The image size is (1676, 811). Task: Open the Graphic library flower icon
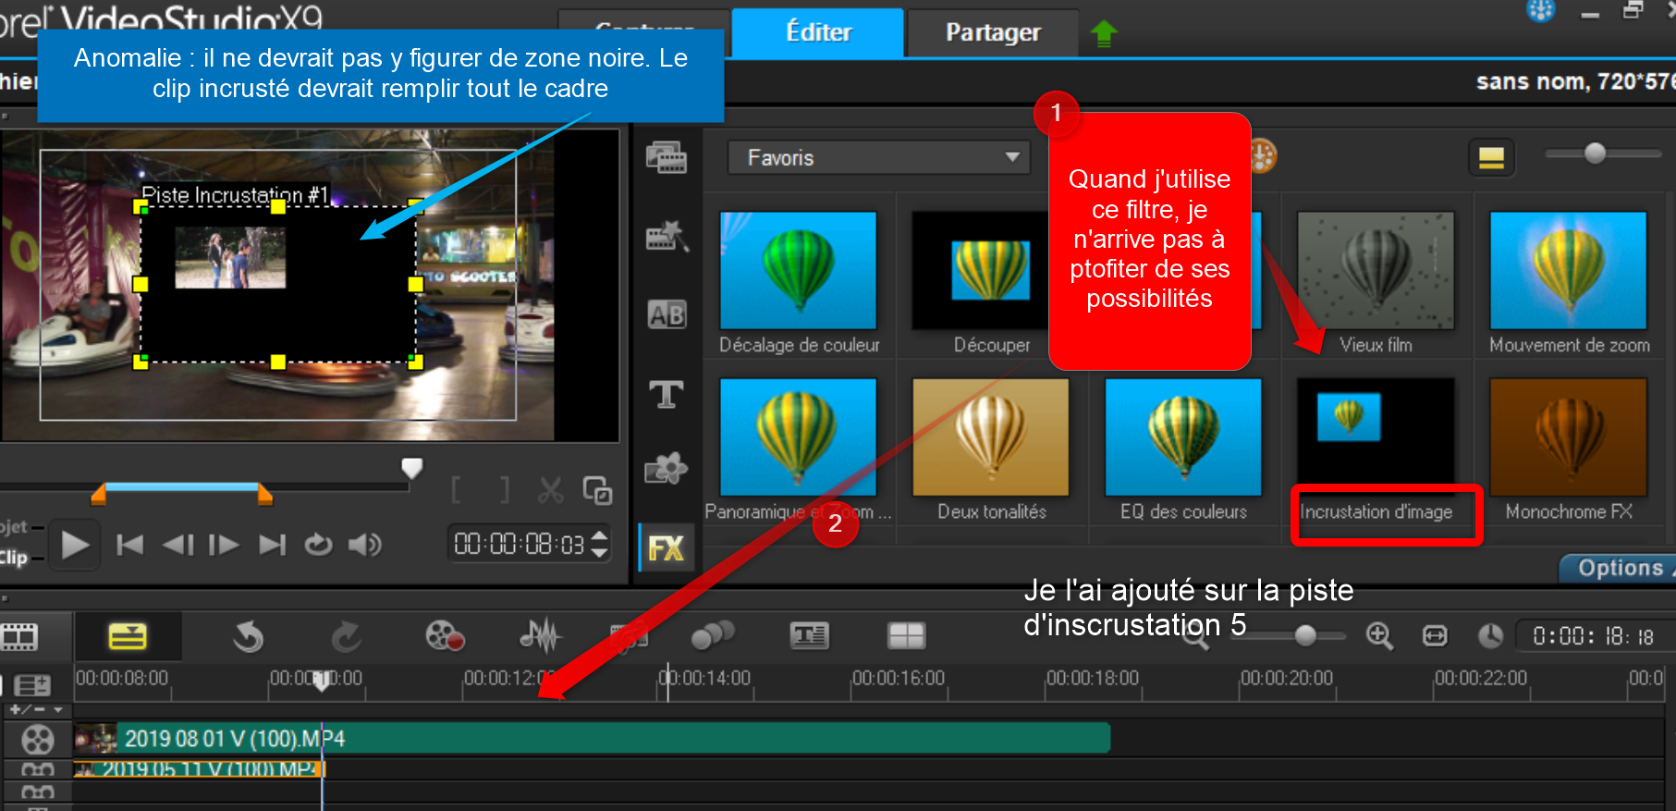(x=667, y=469)
